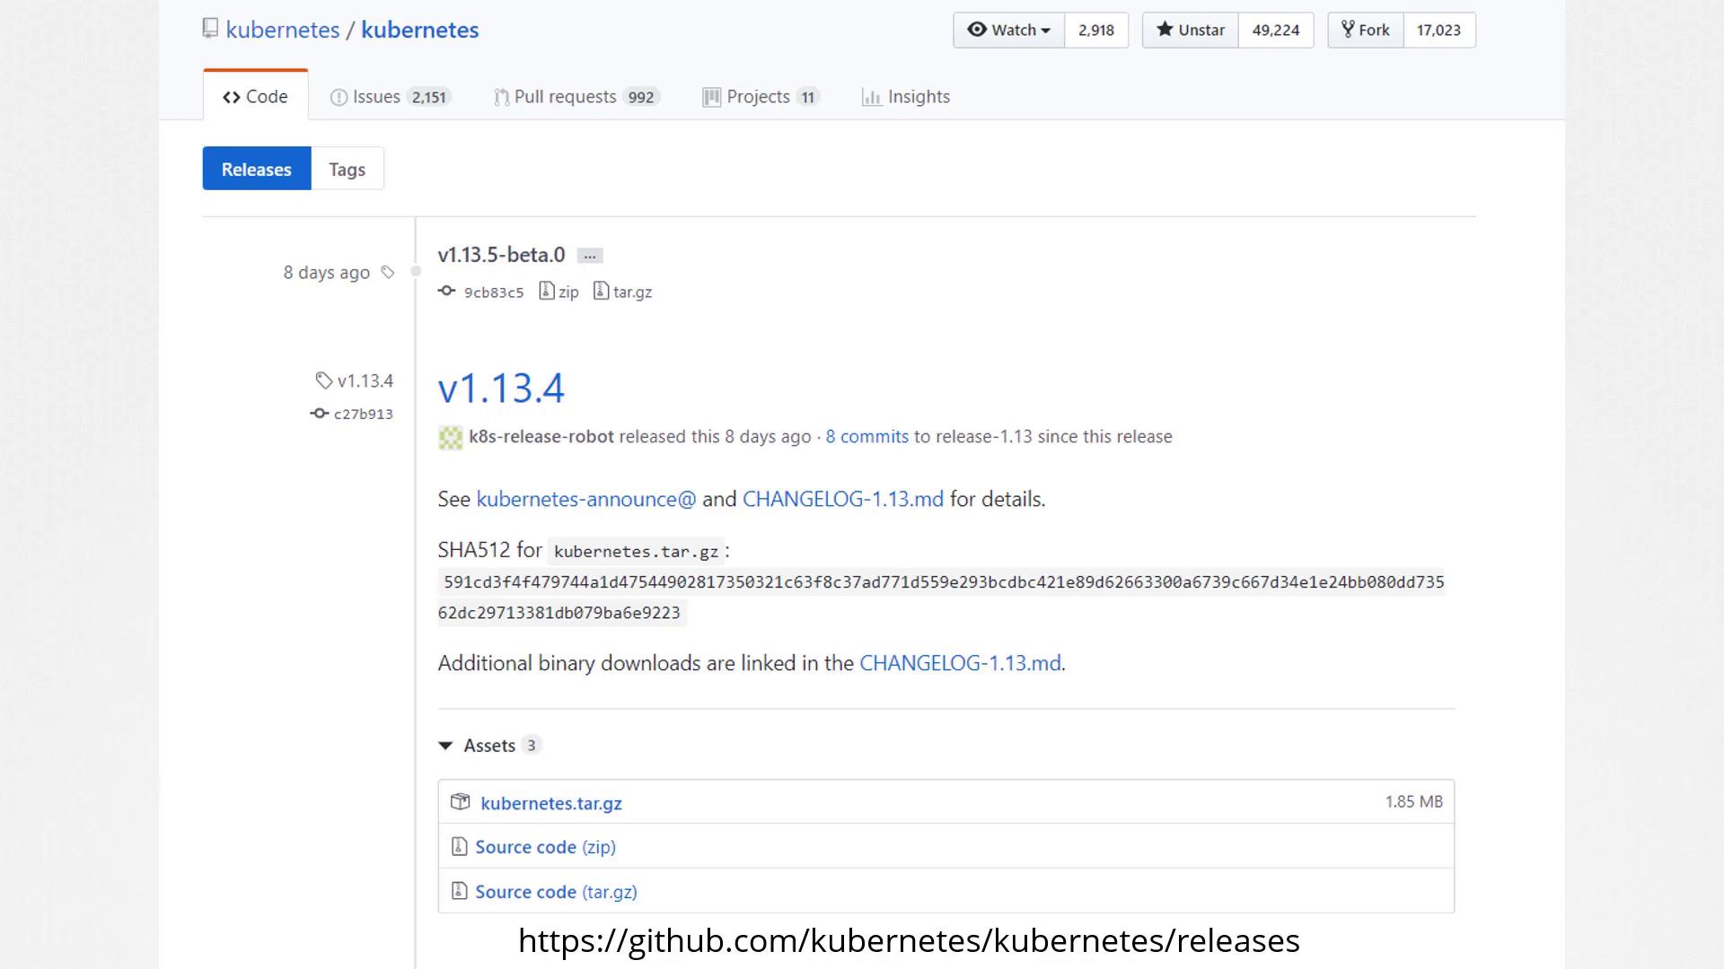Open the Watch dropdown menu

1008,30
